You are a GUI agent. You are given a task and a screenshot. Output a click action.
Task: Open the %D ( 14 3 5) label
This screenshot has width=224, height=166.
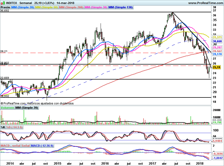[x=14, y=127]
